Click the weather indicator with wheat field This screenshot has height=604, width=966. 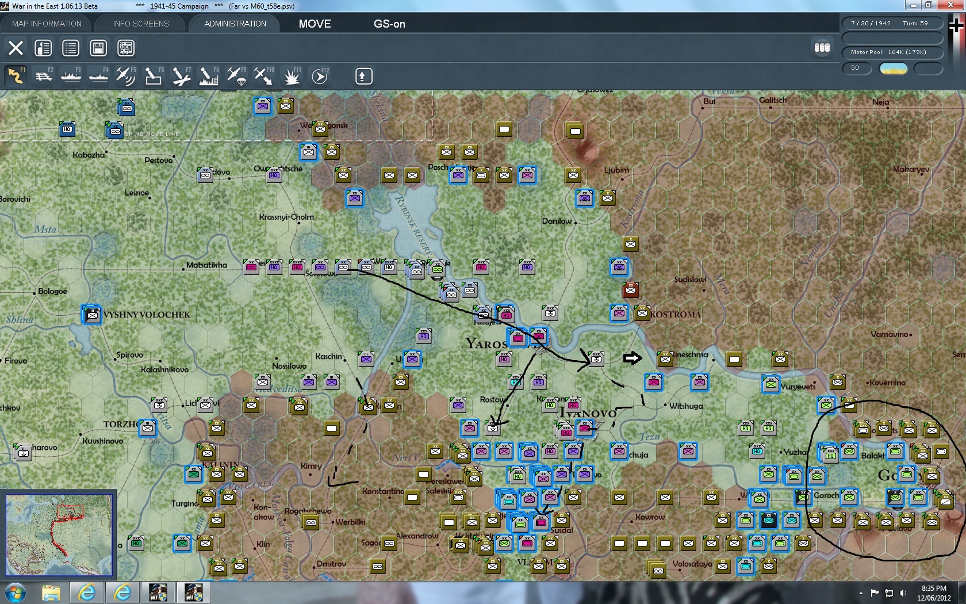[894, 68]
